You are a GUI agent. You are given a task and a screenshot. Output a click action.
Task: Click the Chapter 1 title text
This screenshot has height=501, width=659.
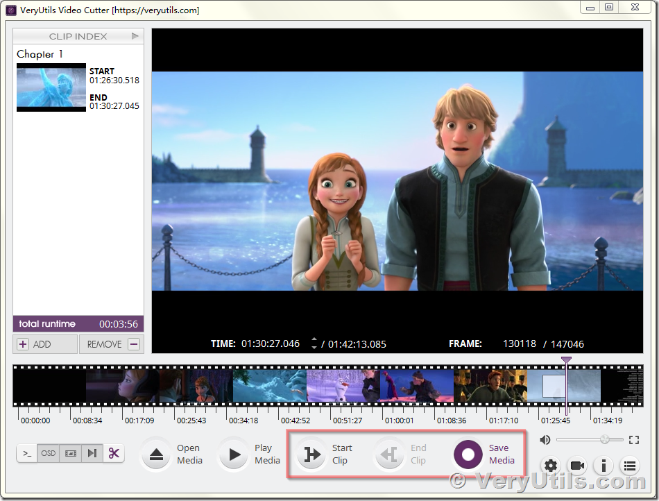(40, 54)
